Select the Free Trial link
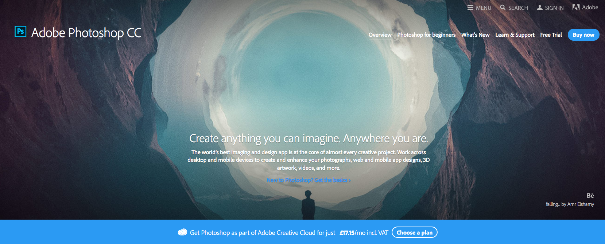 pos(551,35)
